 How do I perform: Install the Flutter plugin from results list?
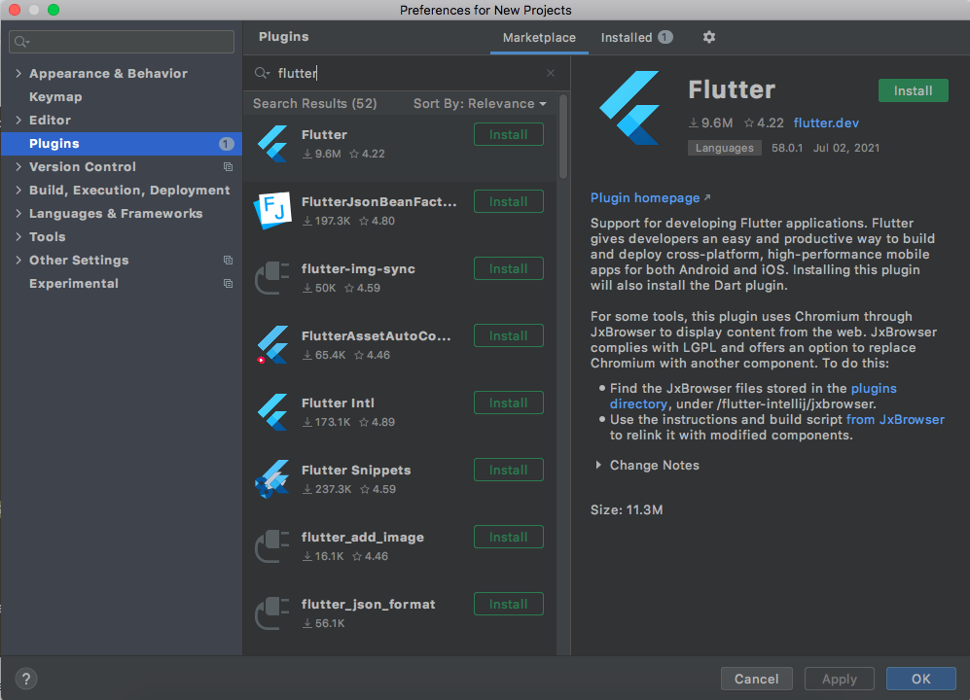[509, 135]
